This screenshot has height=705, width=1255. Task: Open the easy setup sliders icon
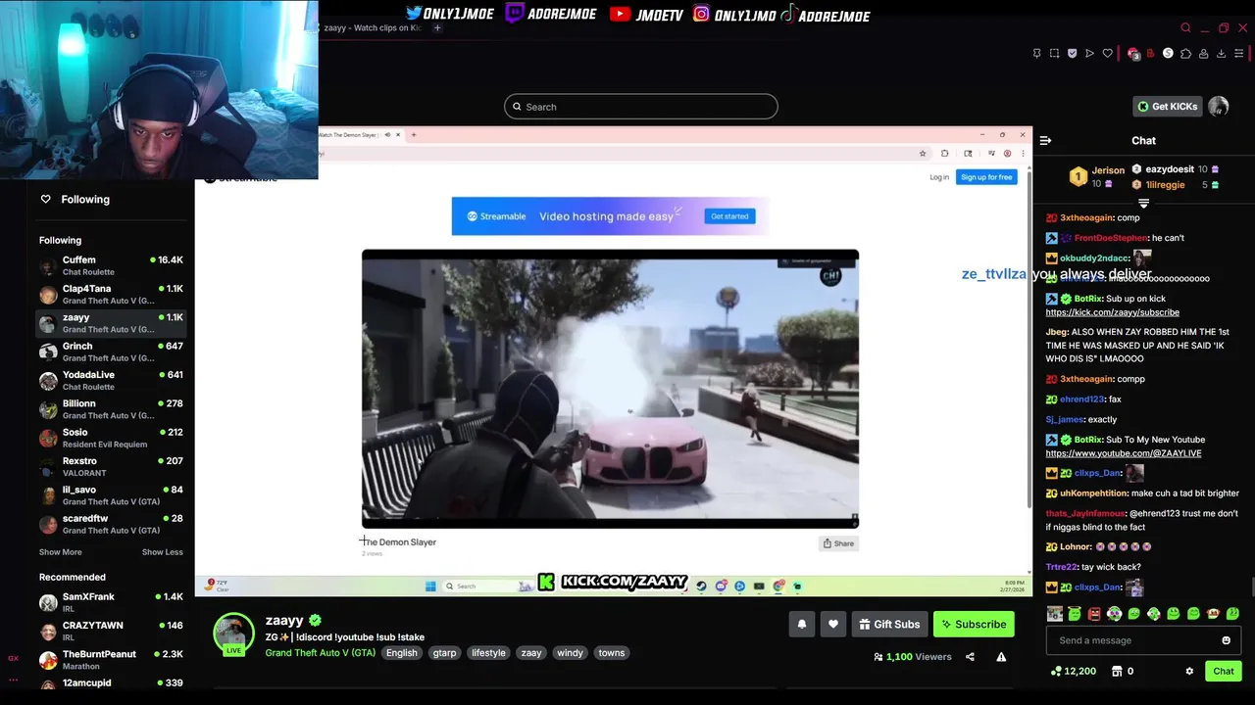tap(1238, 54)
